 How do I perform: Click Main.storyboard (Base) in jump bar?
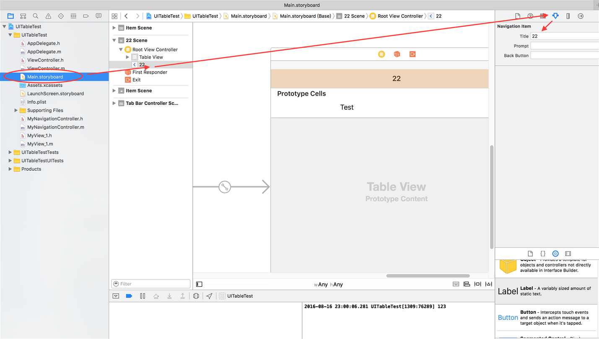point(302,16)
